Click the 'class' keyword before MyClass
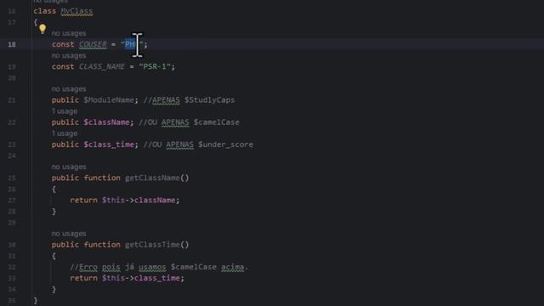This screenshot has height=306, width=544. pos(45,11)
